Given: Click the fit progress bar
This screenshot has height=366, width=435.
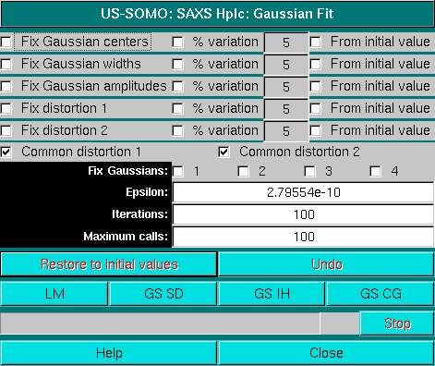Looking at the screenshot, I should pos(179,323).
